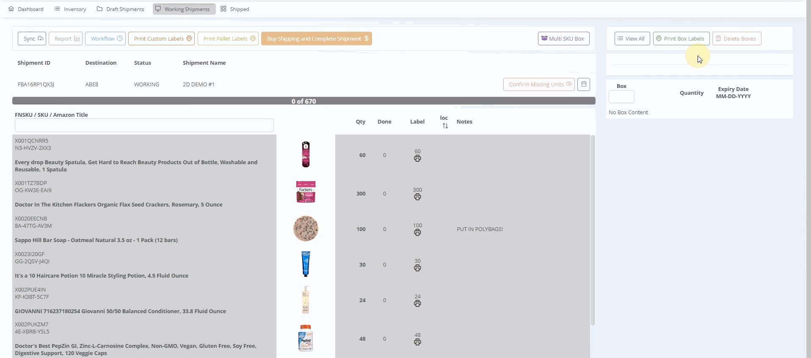This screenshot has width=811, height=358.
Task: Click printer icon for Beauty Spatula label
Action: point(417,158)
